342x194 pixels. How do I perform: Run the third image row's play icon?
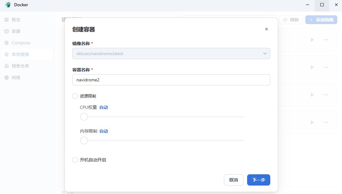pyautogui.click(x=312, y=95)
